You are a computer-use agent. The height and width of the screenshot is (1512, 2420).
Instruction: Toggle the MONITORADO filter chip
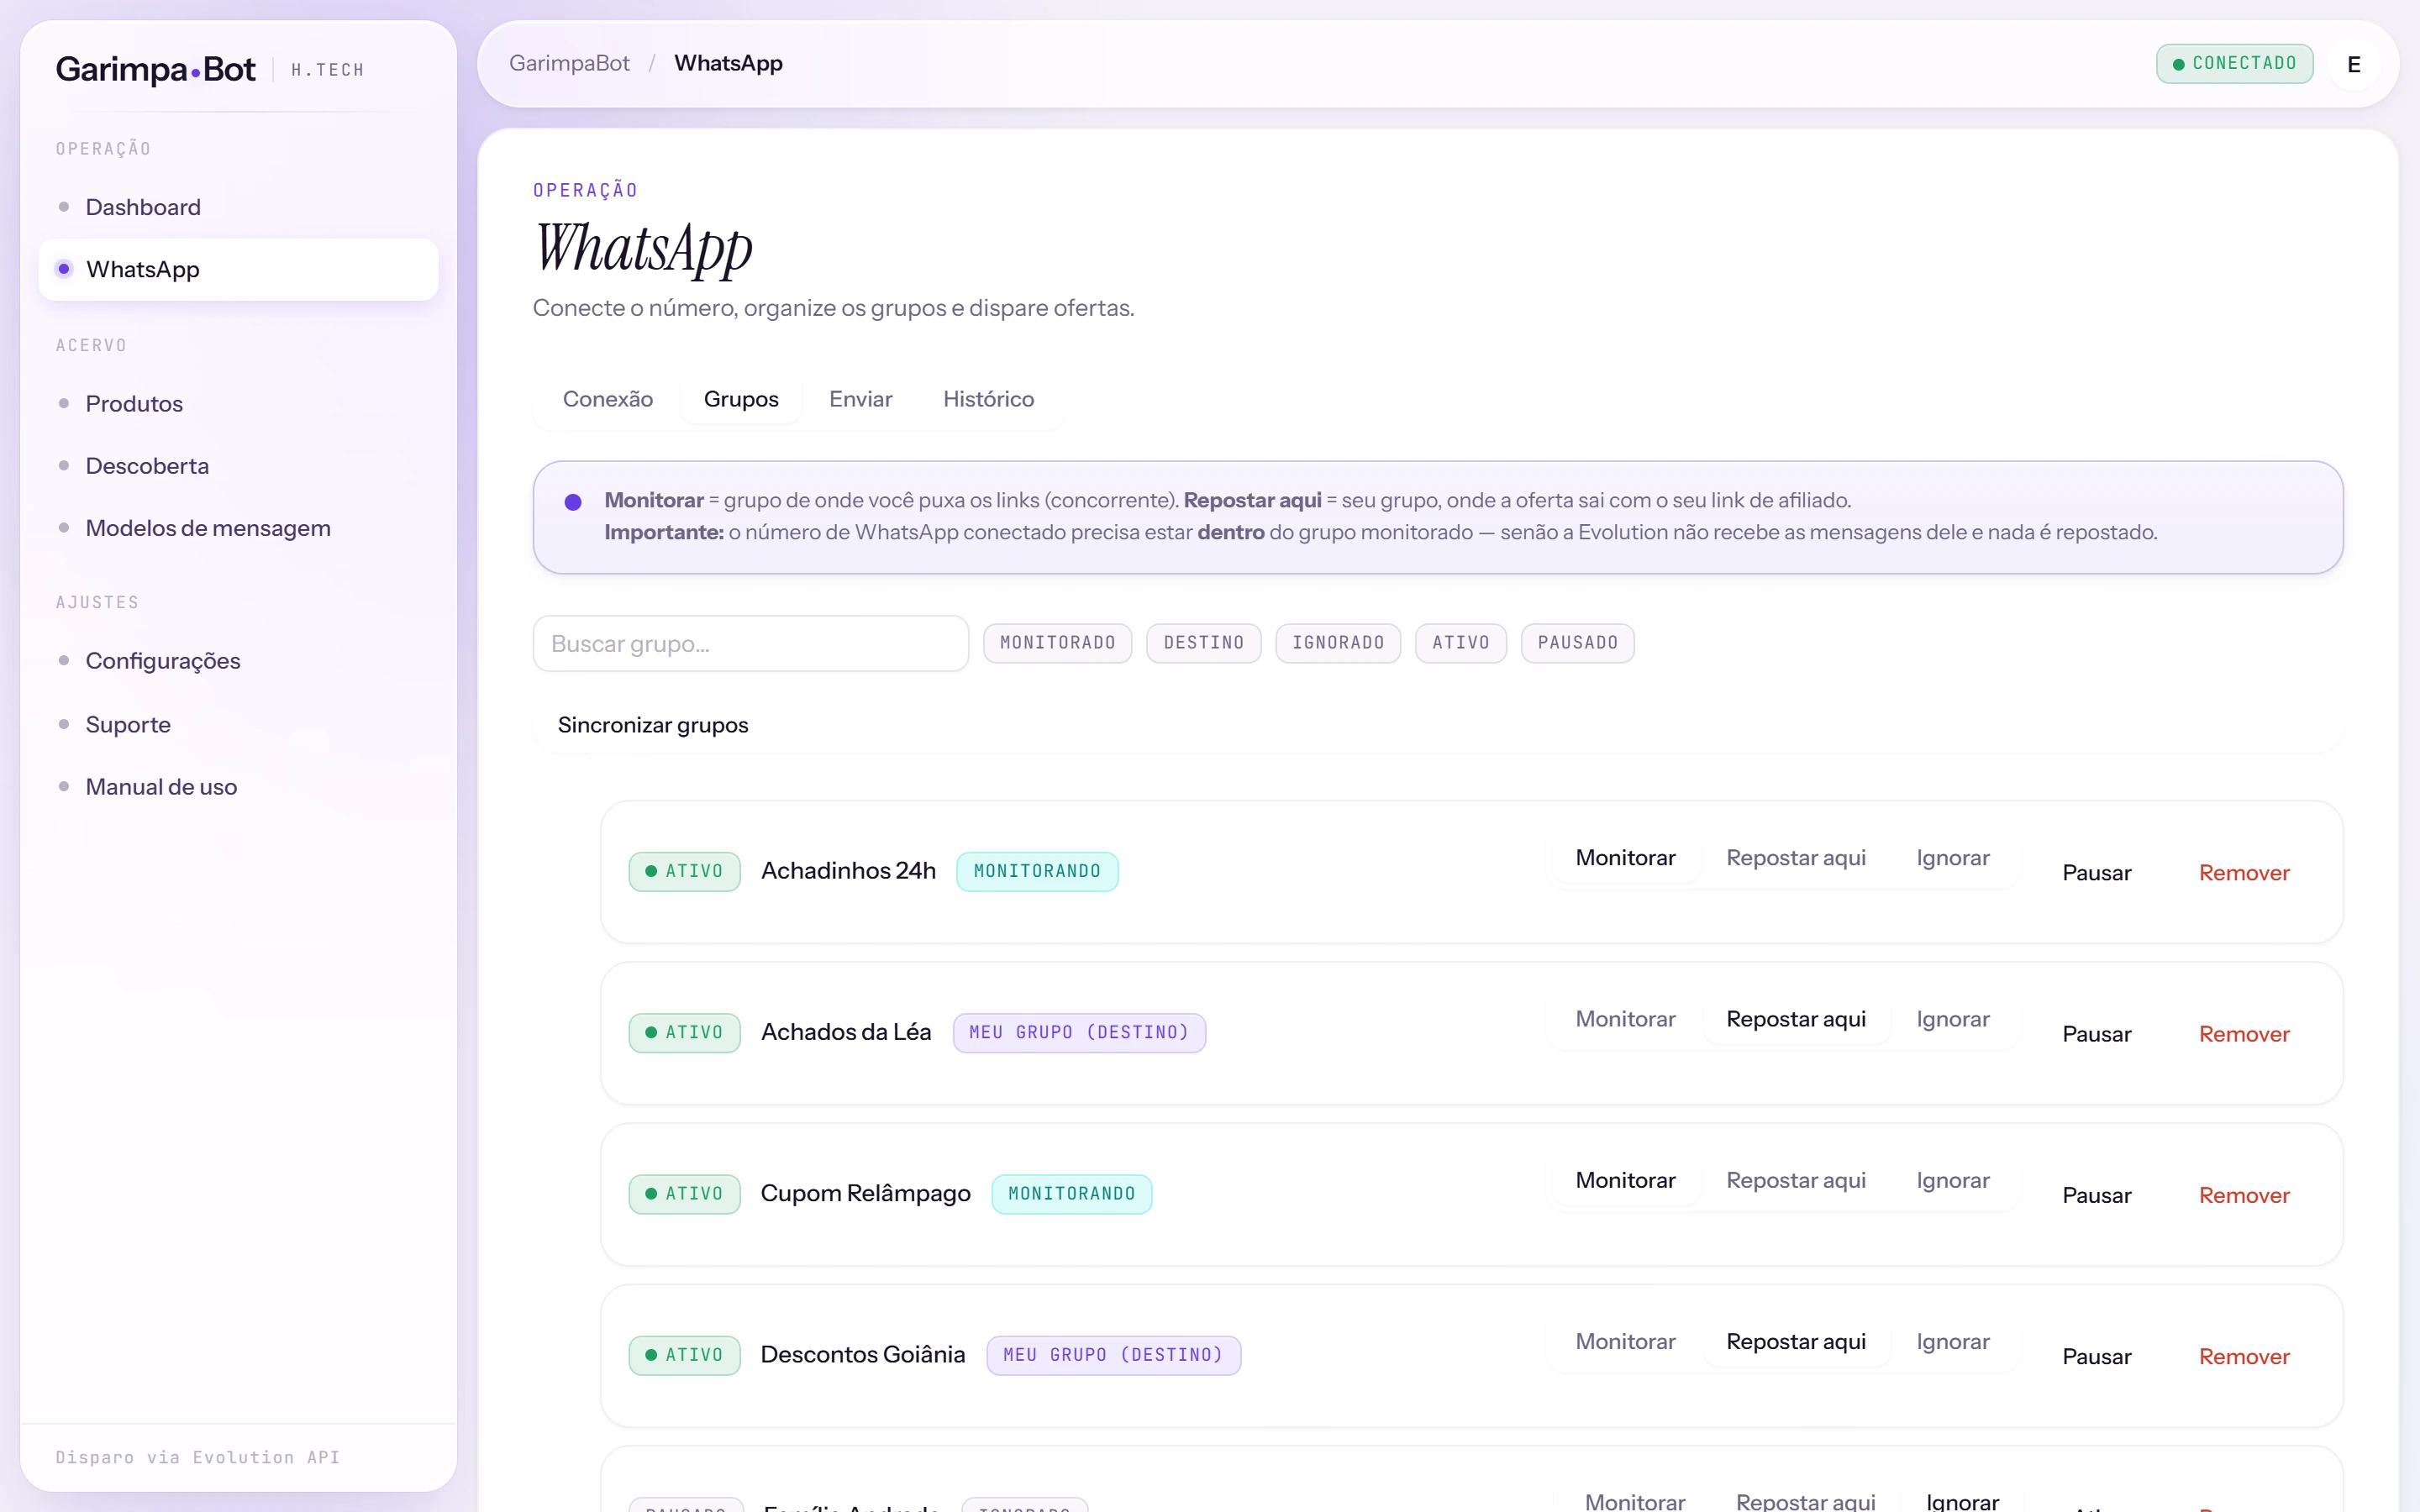tap(1057, 643)
